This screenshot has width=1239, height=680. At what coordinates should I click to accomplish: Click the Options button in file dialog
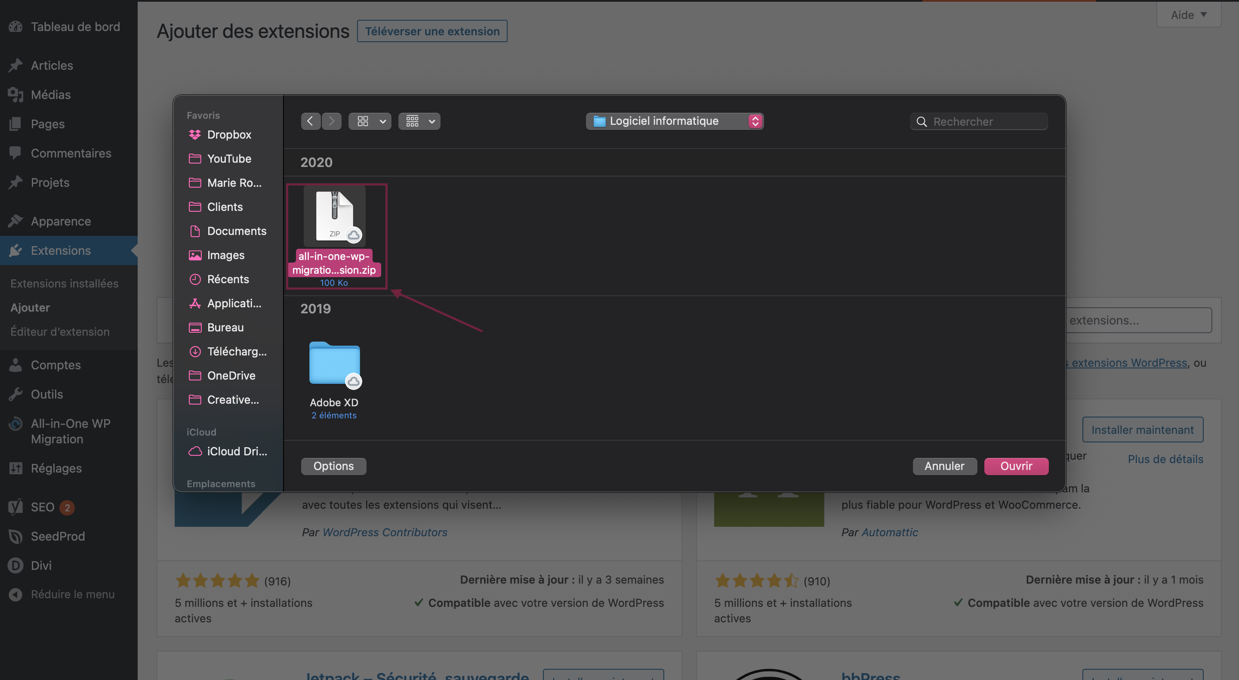[333, 466]
